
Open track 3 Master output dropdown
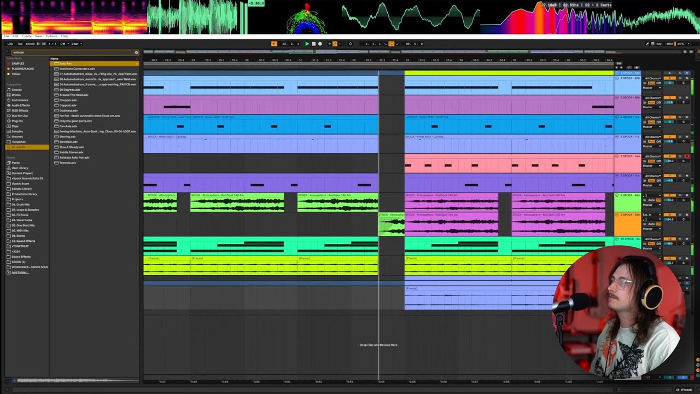point(652,107)
